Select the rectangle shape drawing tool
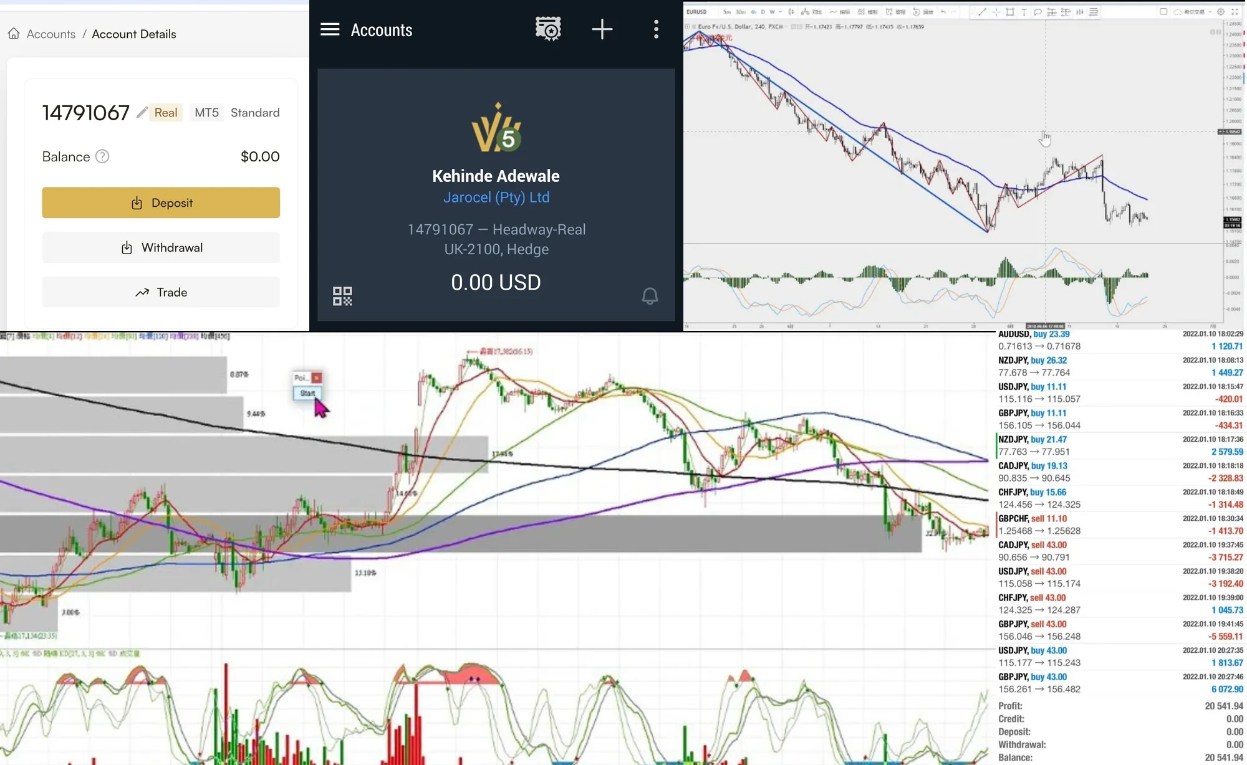This screenshot has width=1247, height=765. click(1009, 12)
